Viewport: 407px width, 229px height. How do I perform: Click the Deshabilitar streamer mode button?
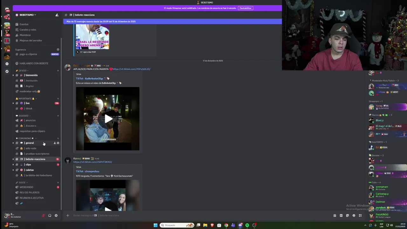(245, 8)
